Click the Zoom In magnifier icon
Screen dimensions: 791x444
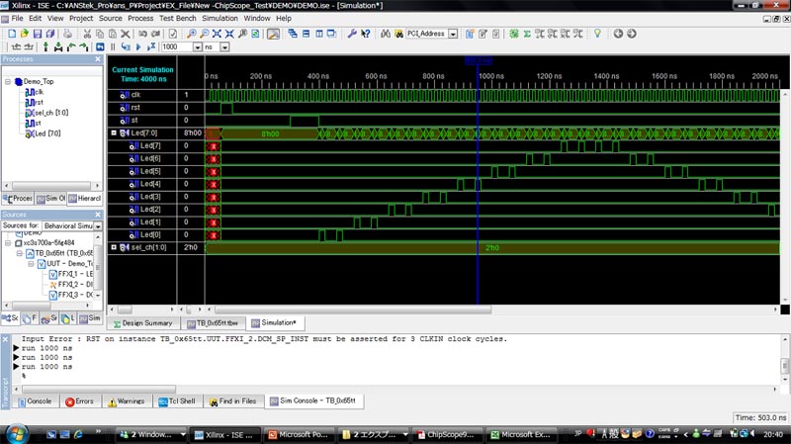point(191,34)
